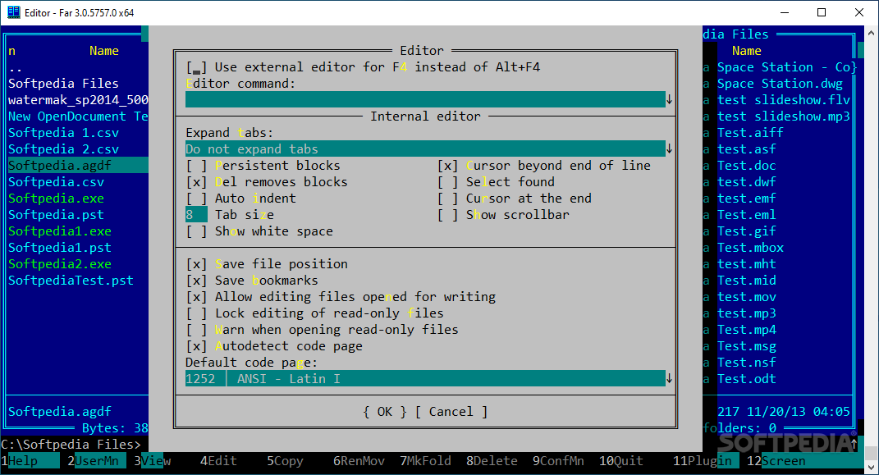
Task: Click 4Edit in the function key bar
Action: pos(218,461)
